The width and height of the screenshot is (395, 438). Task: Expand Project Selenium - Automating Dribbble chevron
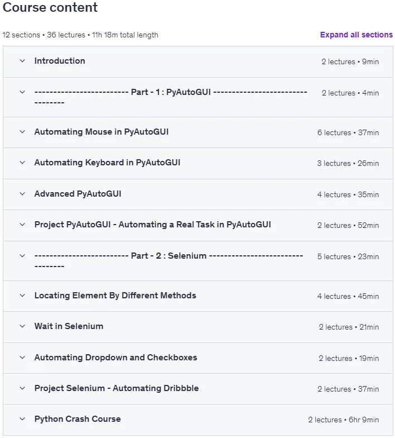pos(22,388)
